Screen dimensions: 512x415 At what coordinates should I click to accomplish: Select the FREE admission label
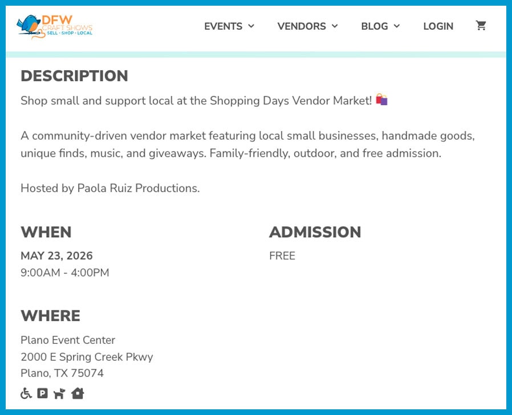[x=282, y=255]
